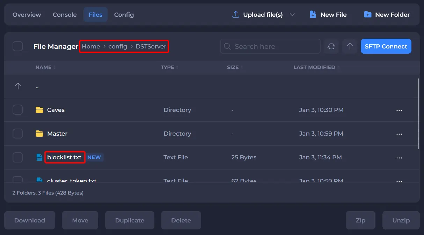The width and height of the screenshot is (424, 235).
Task: Expand the Upload file(s) dropdown arrow
Action: pos(292,15)
